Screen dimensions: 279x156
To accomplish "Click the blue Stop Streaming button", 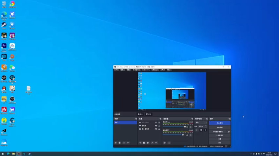I will point(220,123).
